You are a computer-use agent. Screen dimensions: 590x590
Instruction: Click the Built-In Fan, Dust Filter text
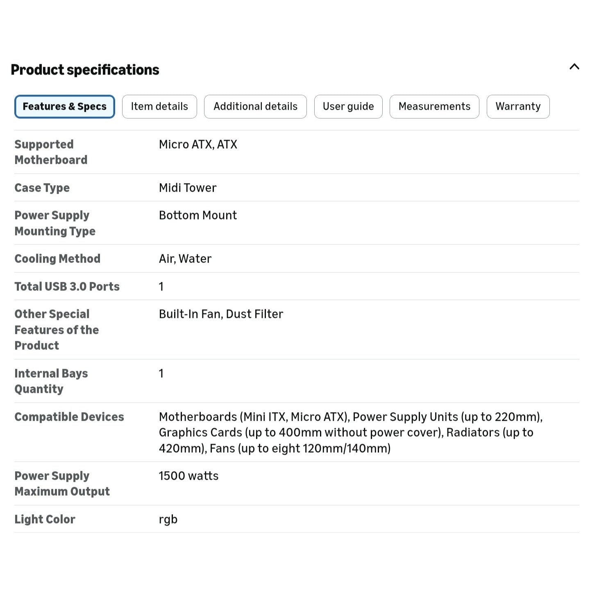point(221,314)
